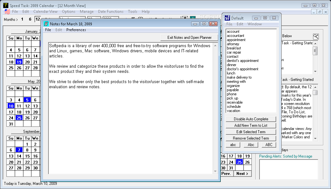Viewport: 331px width, 189px height.
Task: Click Disable Auto Complete button
Action: (x=251, y=119)
